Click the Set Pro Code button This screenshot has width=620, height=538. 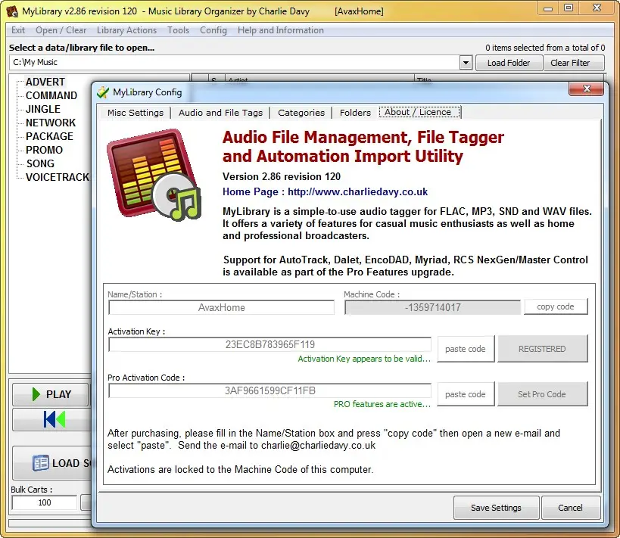click(542, 394)
